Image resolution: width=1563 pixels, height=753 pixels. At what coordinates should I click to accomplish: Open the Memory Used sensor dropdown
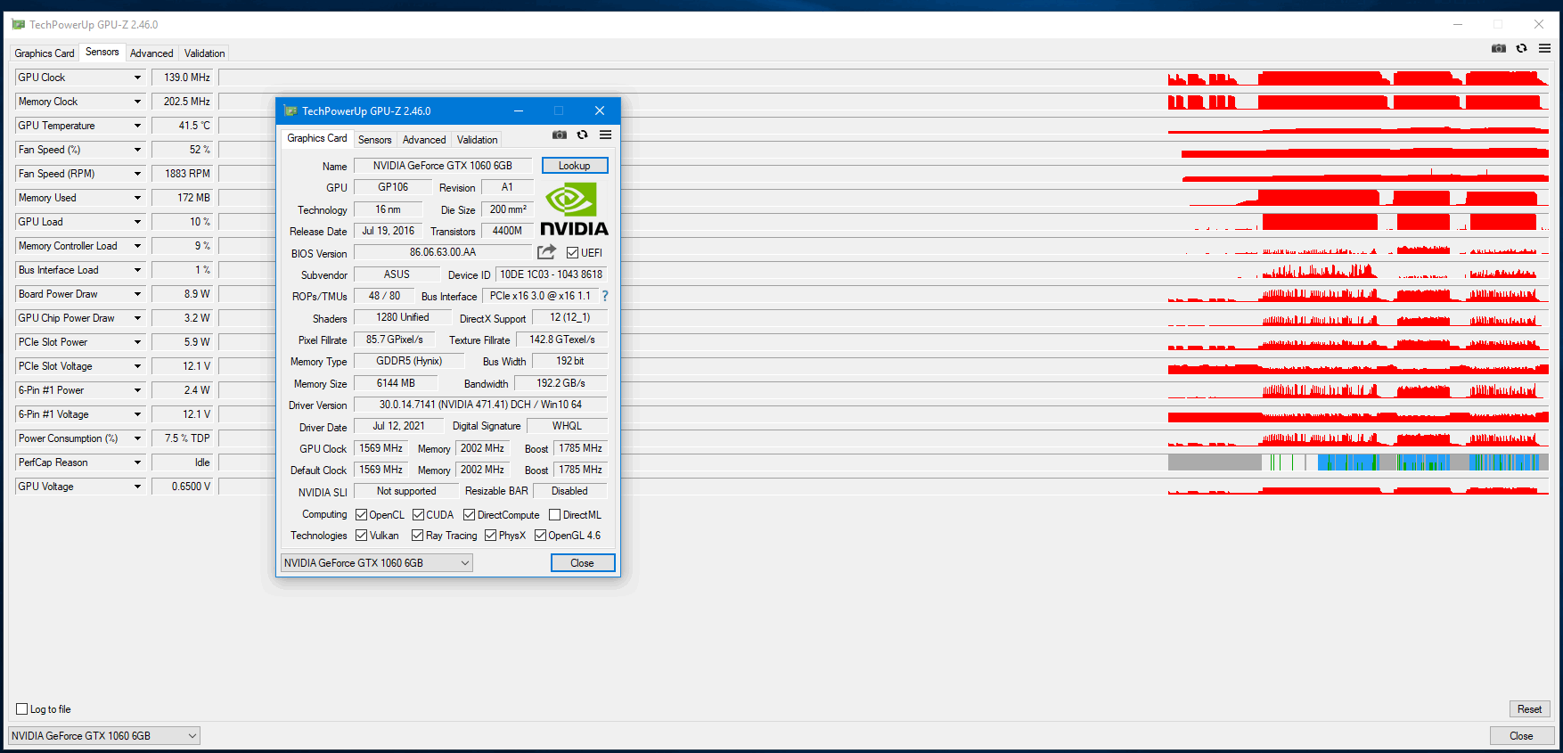[x=137, y=198]
